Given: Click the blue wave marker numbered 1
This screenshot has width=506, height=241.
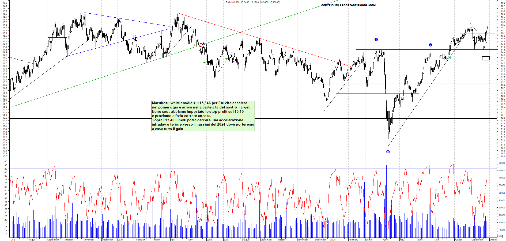Looking at the screenshot, I should [x=376, y=40].
